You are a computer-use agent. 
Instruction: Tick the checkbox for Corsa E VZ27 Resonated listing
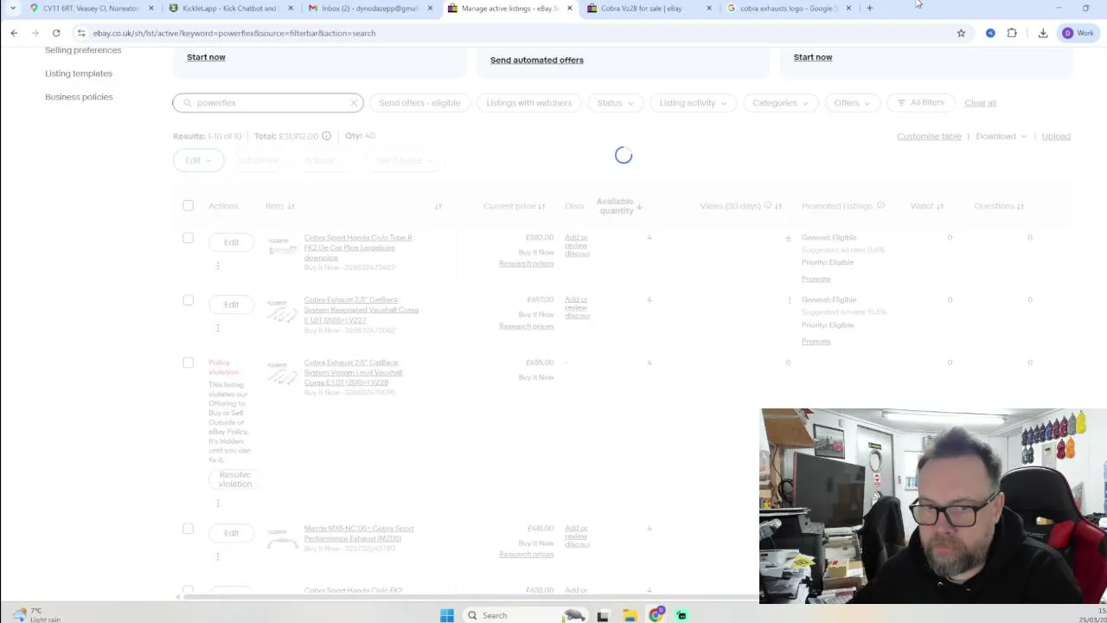[x=188, y=300]
